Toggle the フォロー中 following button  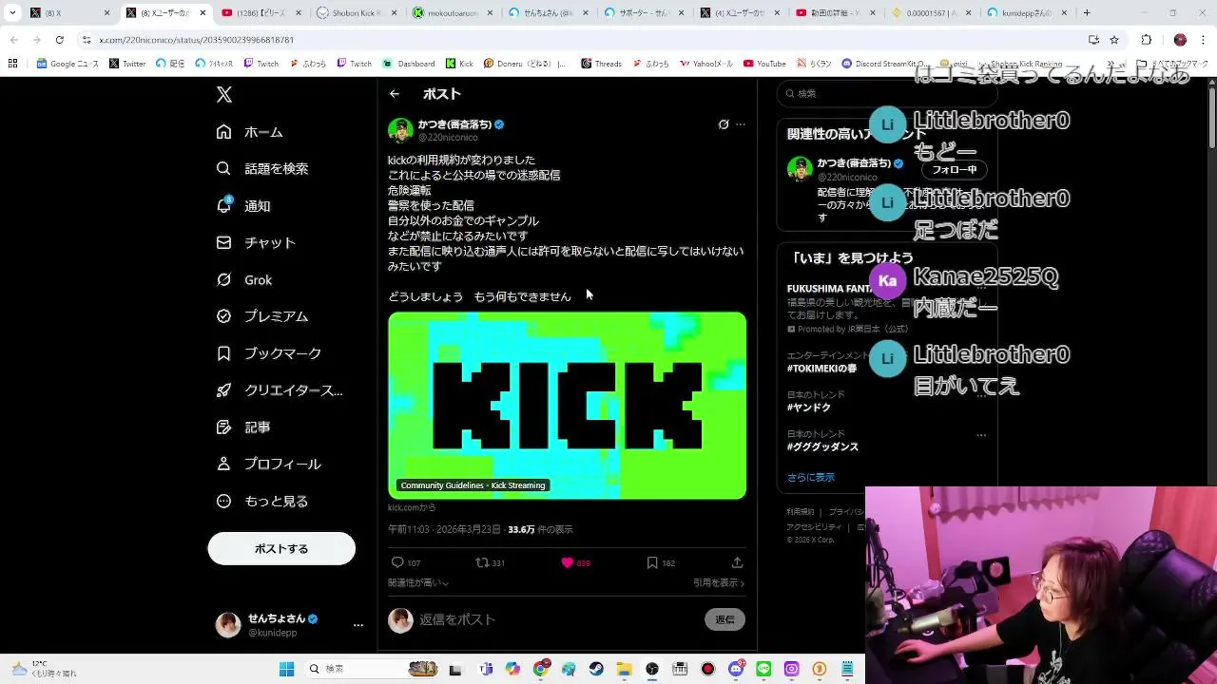tap(954, 170)
